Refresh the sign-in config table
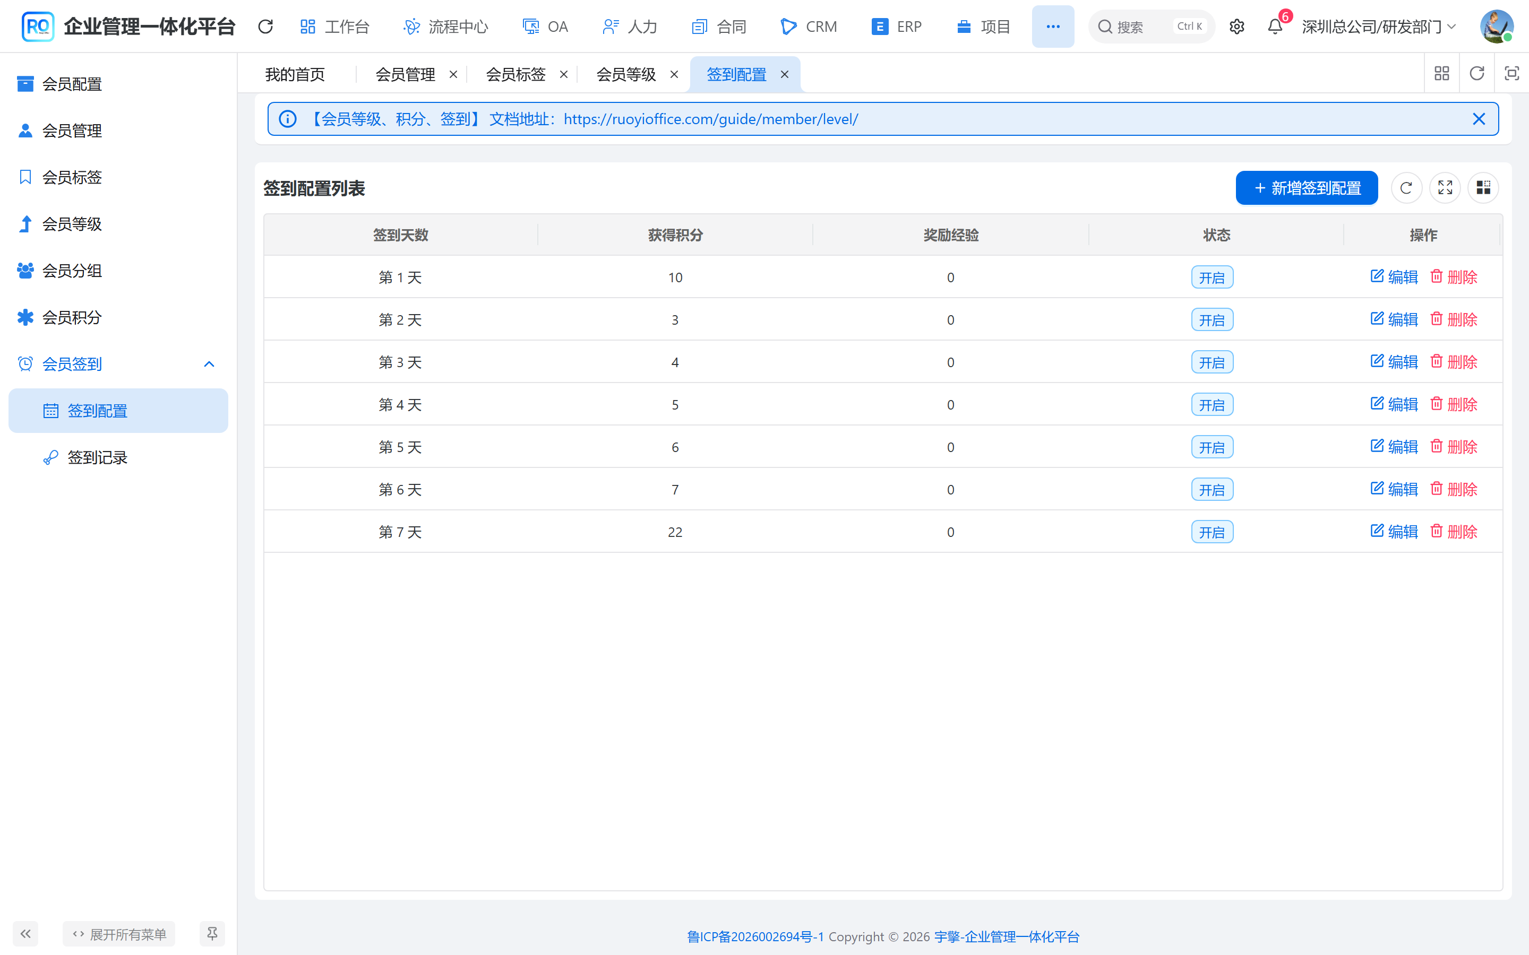 tap(1406, 188)
